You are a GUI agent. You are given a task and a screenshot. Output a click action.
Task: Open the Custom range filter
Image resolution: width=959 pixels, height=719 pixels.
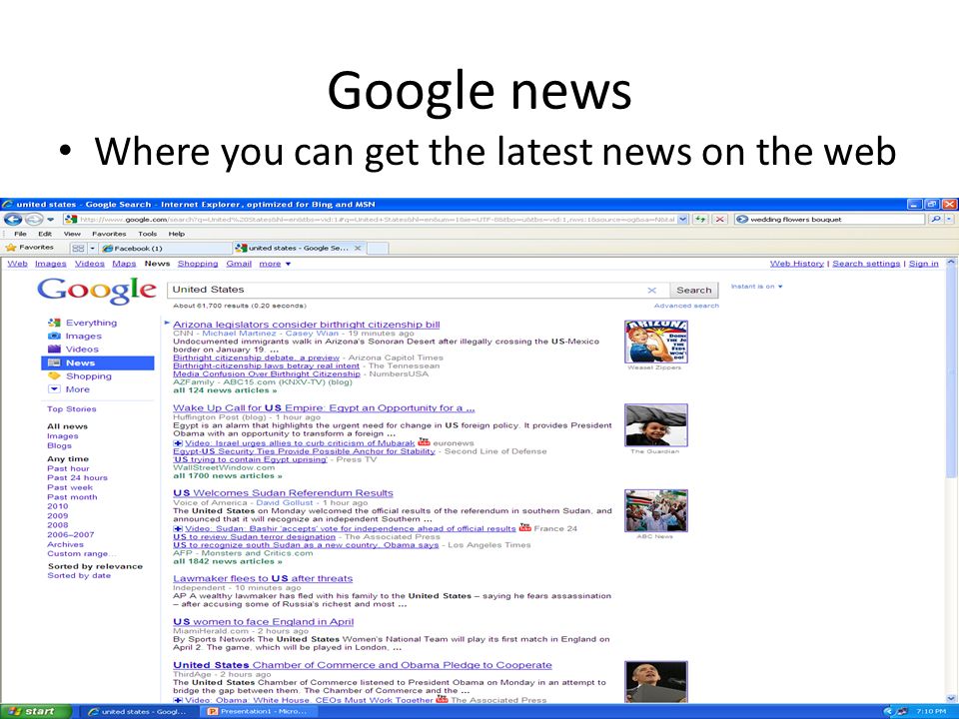[x=81, y=553]
